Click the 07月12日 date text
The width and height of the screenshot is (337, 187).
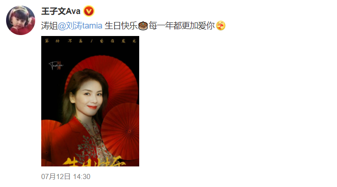click(56, 177)
